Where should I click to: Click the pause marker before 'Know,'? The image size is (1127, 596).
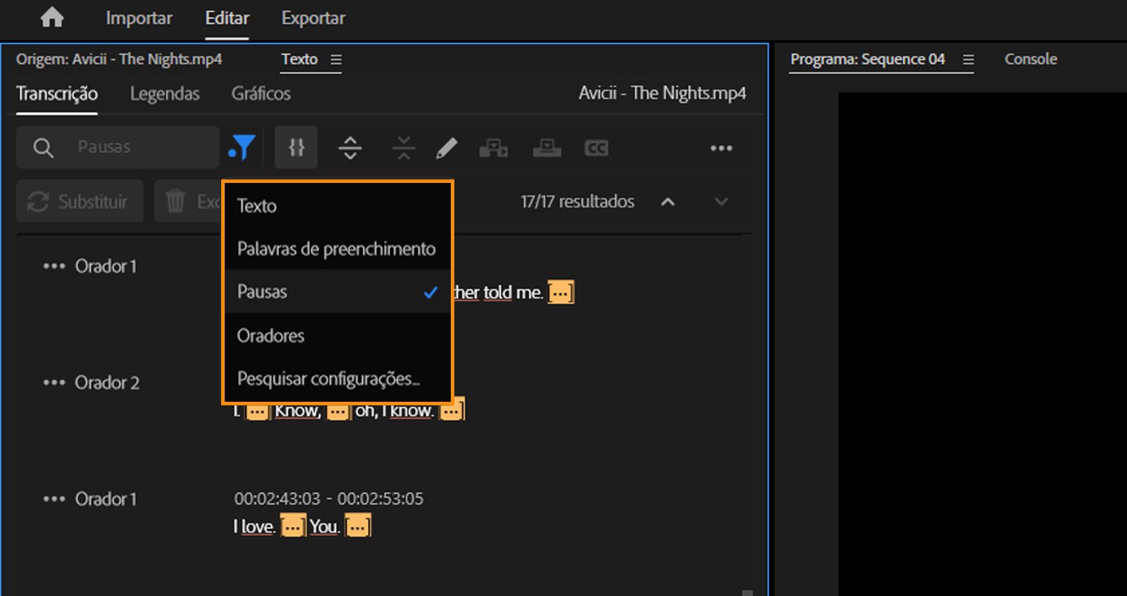click(257, 410)
